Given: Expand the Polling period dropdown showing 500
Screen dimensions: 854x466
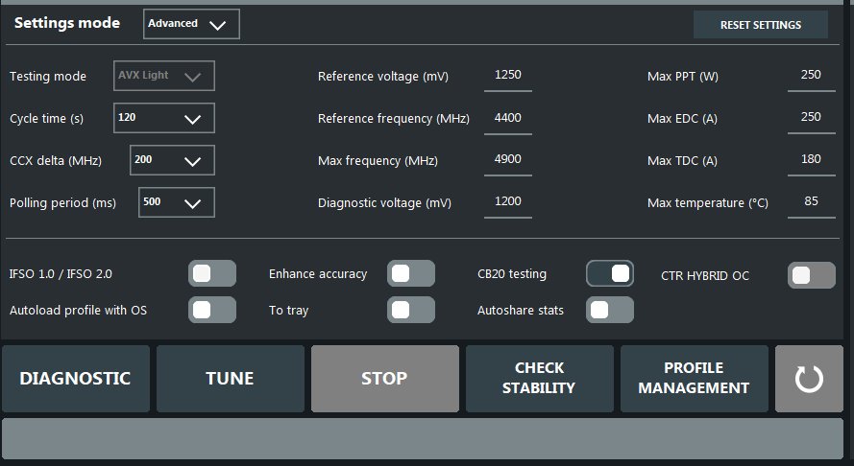Looking at the screenshot, I should tap(177, 202).
